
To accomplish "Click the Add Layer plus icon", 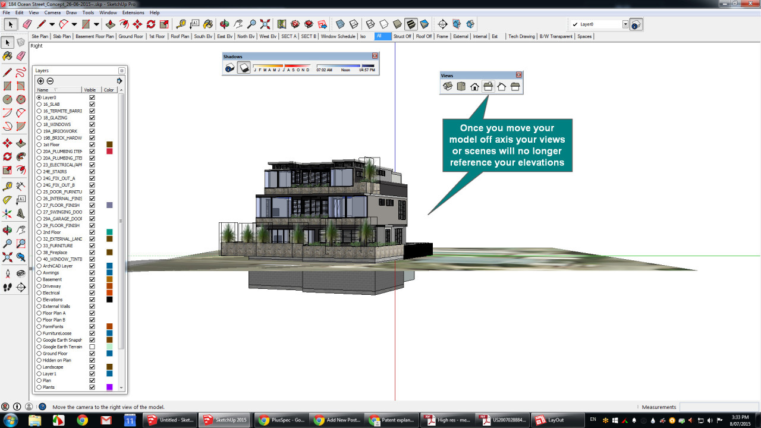I will [x=40, y=81].
